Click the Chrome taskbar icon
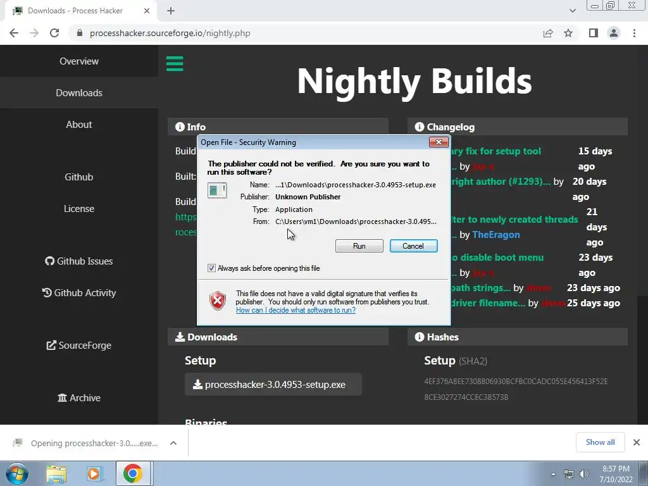The width and height of the screenshot is (648, 486). (x=133, y=473)
